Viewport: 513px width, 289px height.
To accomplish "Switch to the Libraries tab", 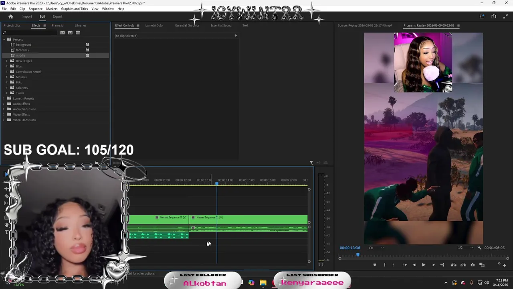I will (80, 25).
